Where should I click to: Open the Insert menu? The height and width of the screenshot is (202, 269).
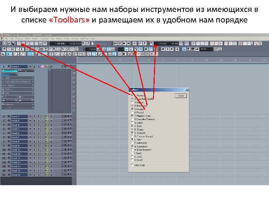35,39
